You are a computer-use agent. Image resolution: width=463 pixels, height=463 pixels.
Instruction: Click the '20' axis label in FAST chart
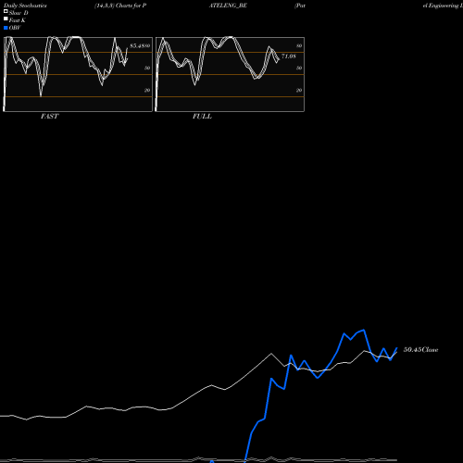point(147,91)
